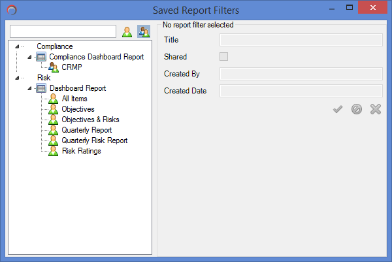The image size is (392, 262).
Task: Select the Objectives filter
Action: point(78,109)
